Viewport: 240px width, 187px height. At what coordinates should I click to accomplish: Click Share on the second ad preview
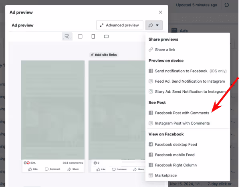[139, 169]
